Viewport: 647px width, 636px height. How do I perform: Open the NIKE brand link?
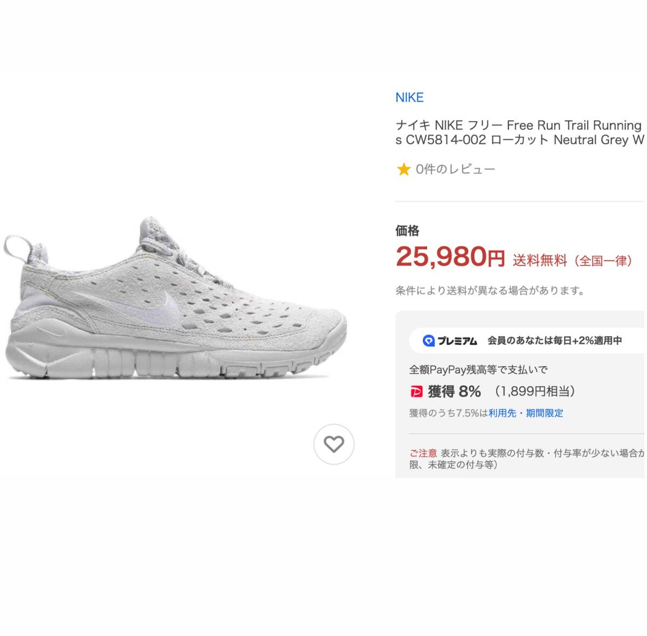409,98
